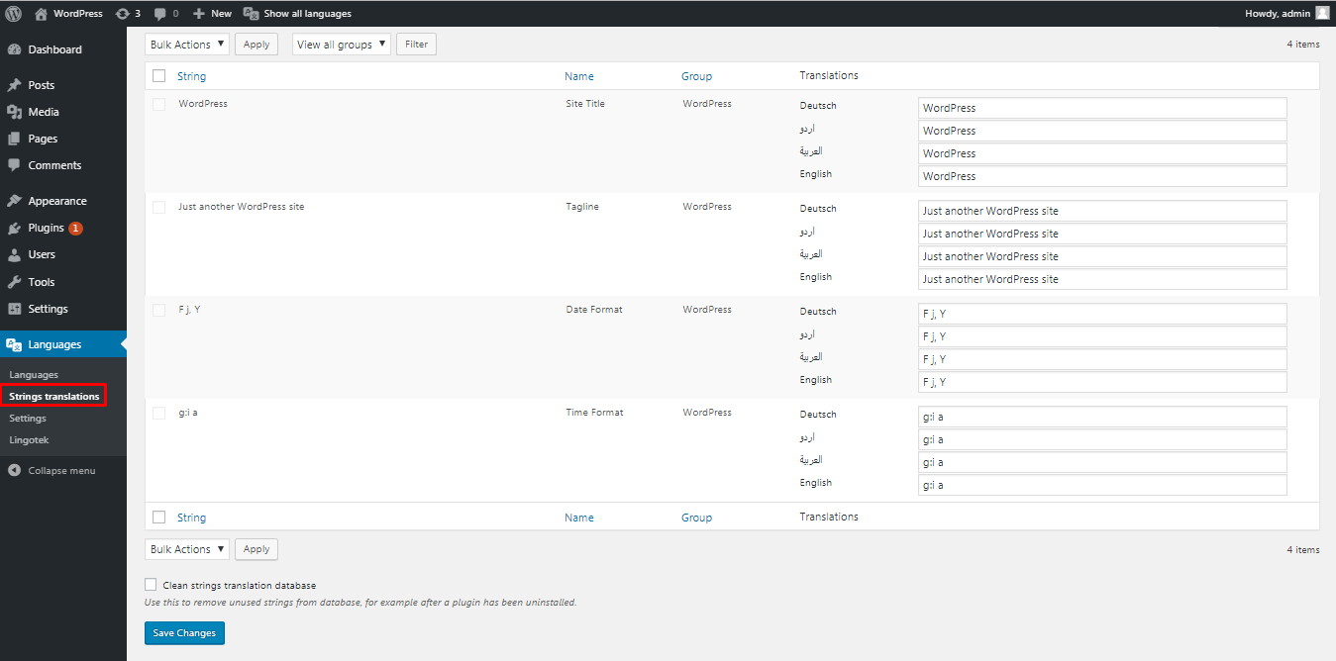
Task: Click the plus icon for New
Action: 199,14
